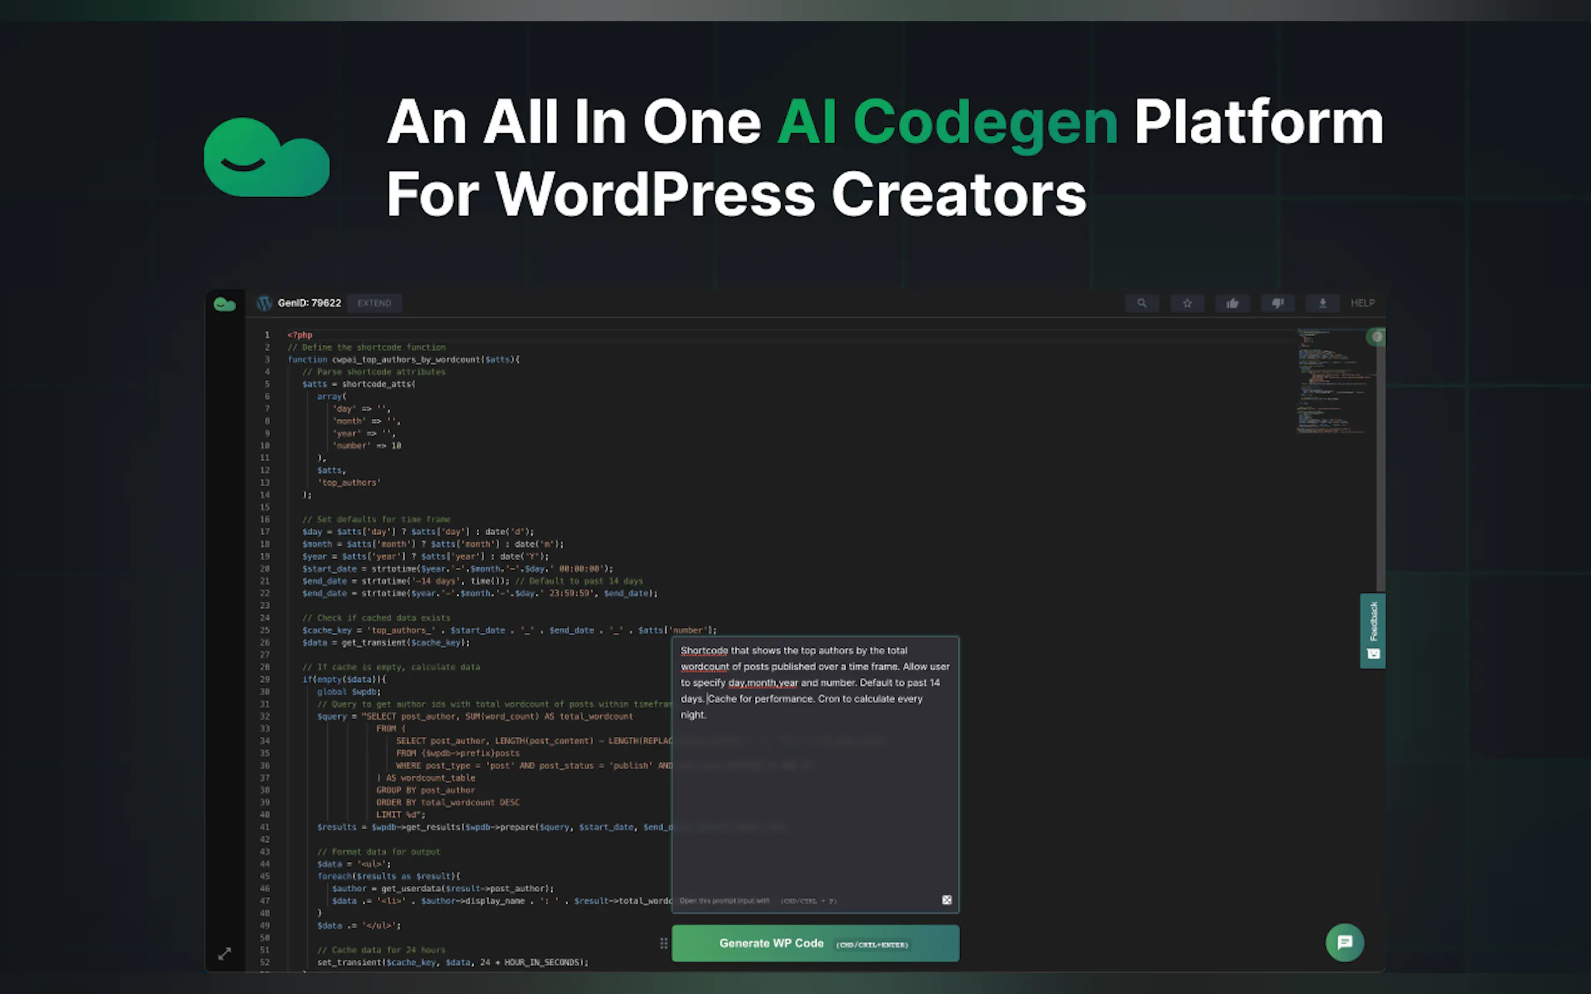
Task: Give a thumbs up rating
Action: coord(1233,303)
